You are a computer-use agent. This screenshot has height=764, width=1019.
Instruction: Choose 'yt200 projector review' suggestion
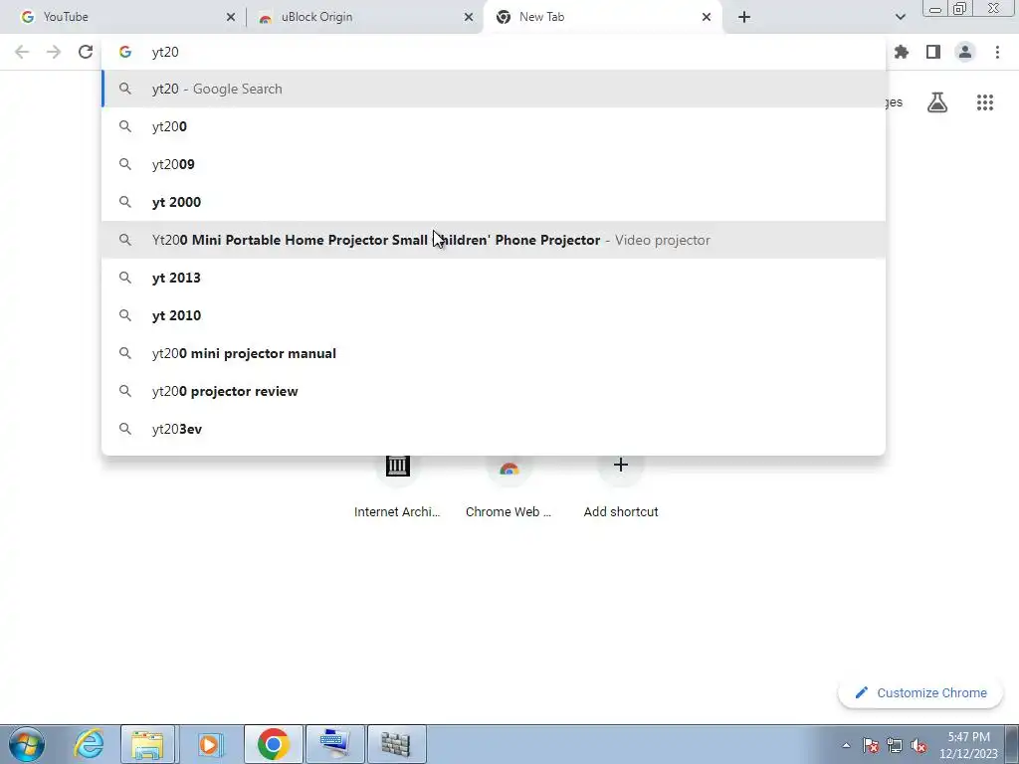(x=494, y=391)
